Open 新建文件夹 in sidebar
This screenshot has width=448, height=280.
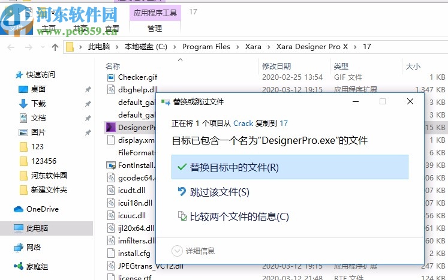(x=49, y=189)
